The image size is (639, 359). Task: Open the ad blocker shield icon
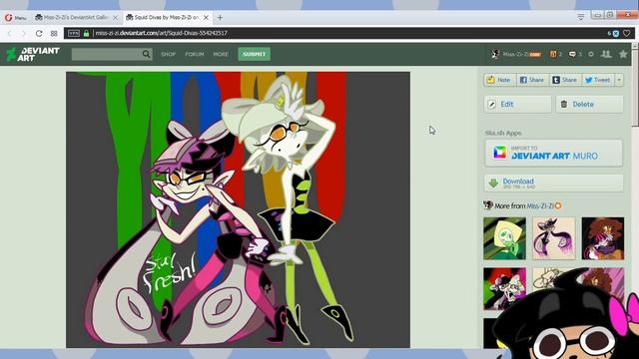point(616,33)
